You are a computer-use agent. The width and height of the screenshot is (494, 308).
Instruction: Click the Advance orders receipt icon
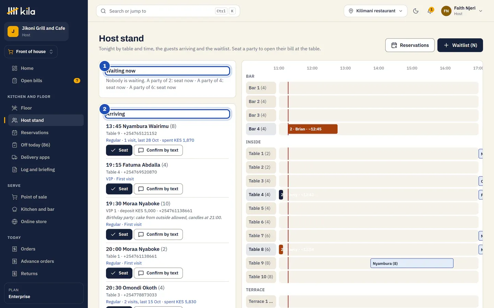pos(14,261)
